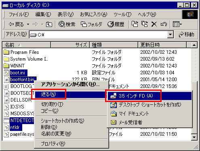The height and width of the screenshot is (151, 200).
Task: Click the 移動 go button
Action: (x=186, y=35)
